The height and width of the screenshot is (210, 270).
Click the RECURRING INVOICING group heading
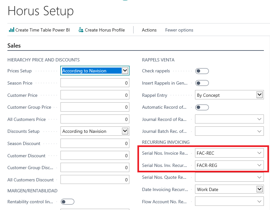[x=166, y=142]
